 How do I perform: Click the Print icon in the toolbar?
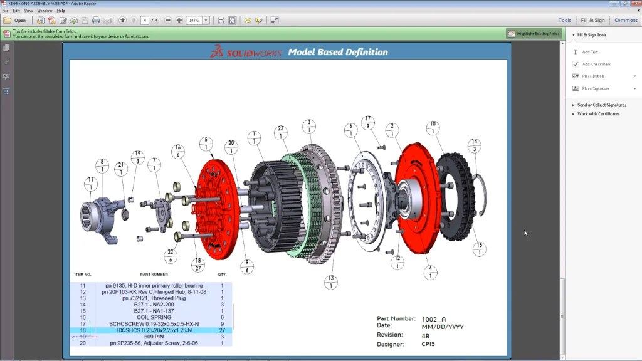[96, 20]
